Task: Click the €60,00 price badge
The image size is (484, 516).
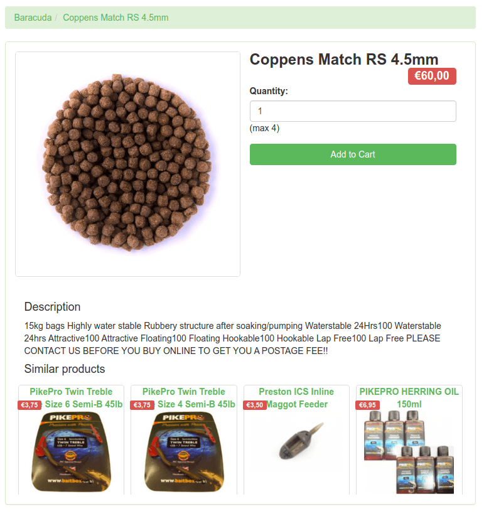Action: (x=432, y=76)
